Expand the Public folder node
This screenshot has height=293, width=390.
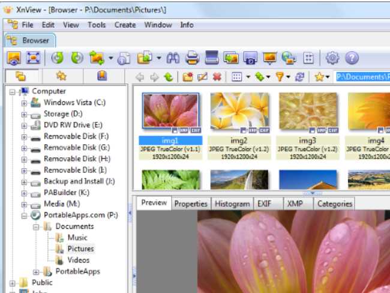click(12, 283)
